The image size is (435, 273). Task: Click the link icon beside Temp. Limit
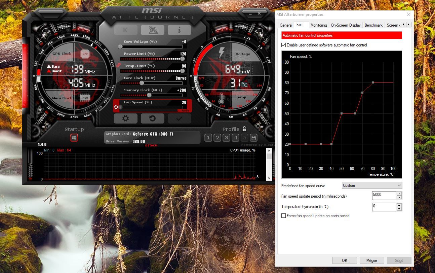(x=118, y=65)
